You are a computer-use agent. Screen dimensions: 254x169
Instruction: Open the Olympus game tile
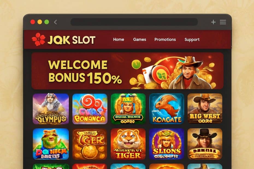click(51, 109)
